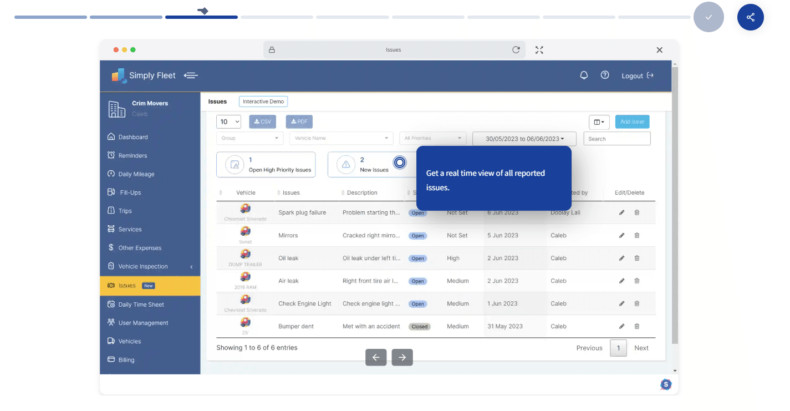Open the Reminders section in the sidebar

[x=132, y=155]
